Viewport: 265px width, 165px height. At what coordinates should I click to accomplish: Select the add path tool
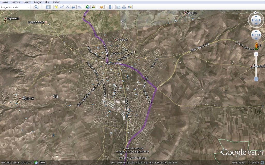[68, 7]
